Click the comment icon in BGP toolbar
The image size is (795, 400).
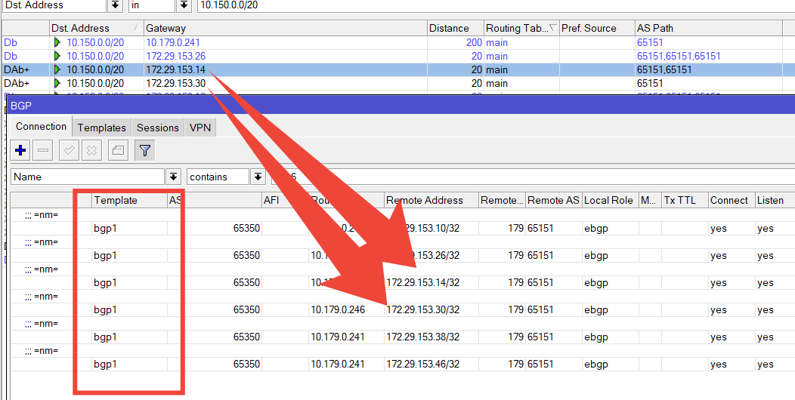coord(118,150)
